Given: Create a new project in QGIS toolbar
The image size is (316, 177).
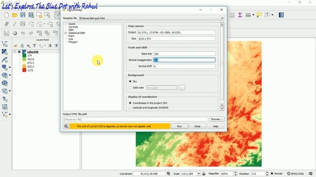Looking at the screenshot, I should (x=6, y=15).
